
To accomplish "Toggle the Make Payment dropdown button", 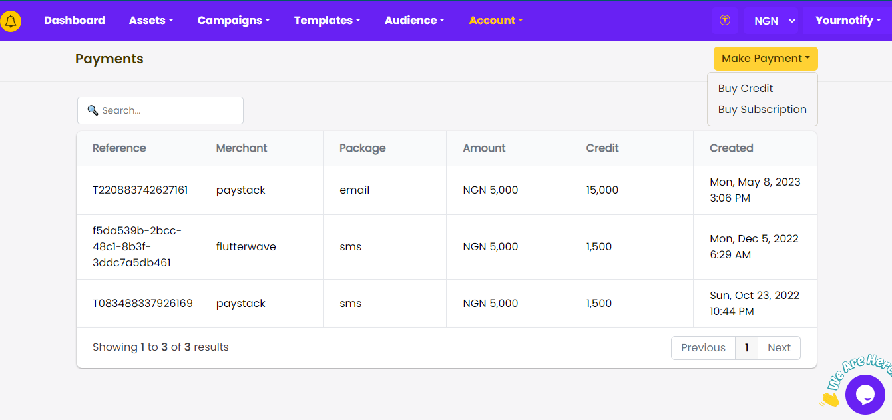I will click(x=766, y=59).
